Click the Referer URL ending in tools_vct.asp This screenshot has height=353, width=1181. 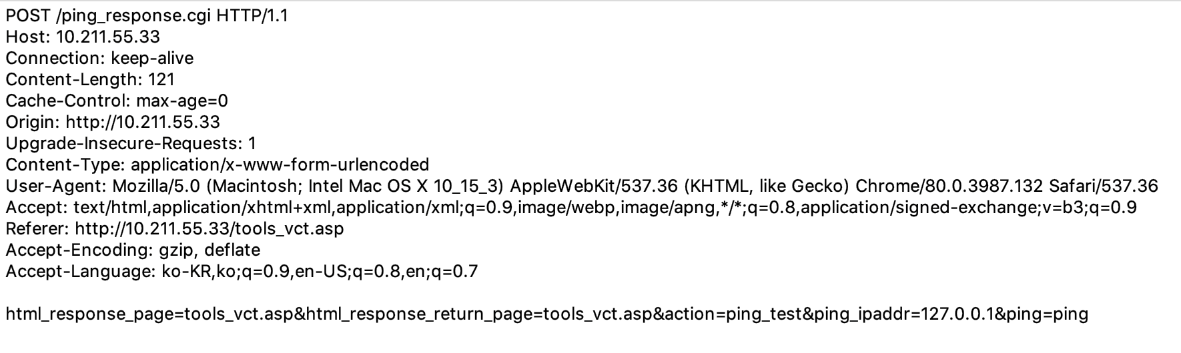tap(210, 228)
